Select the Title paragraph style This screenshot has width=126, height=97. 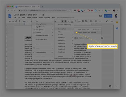(64, 32)
